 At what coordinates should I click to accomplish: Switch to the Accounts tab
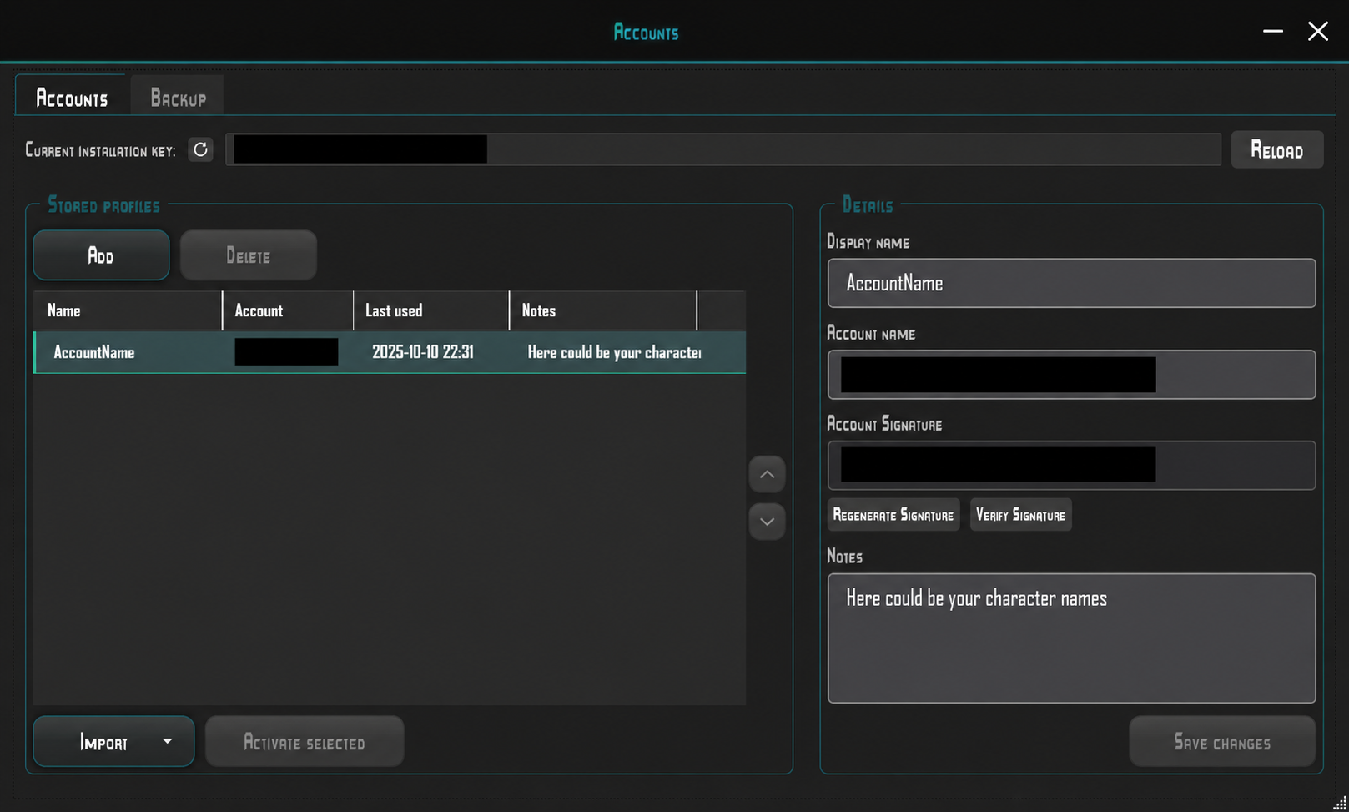(x=72, y=98)
